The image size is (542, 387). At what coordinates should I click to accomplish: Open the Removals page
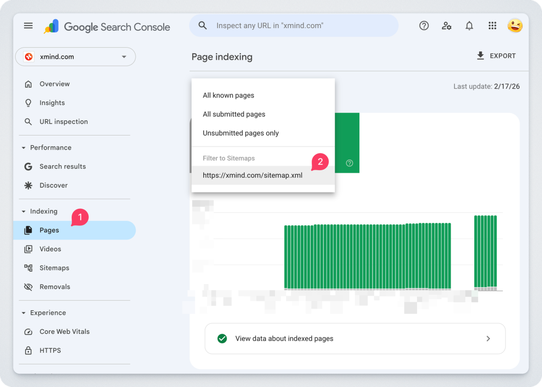[x=75, y=287]
